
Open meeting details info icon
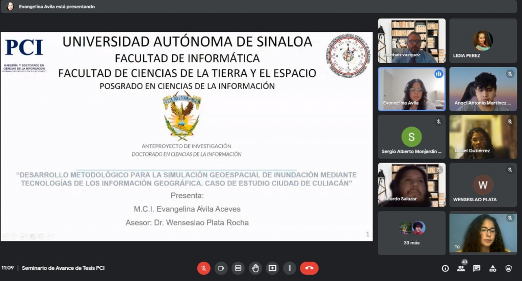point(445,268)
